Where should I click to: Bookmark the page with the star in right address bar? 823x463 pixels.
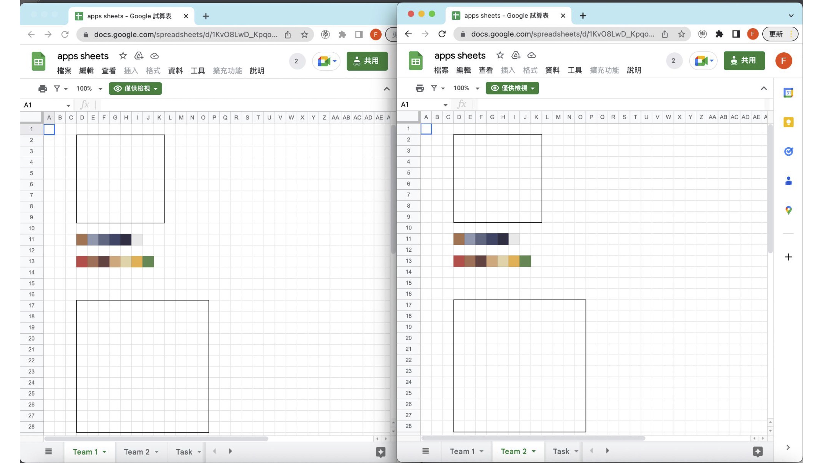(x=681, y=34)
